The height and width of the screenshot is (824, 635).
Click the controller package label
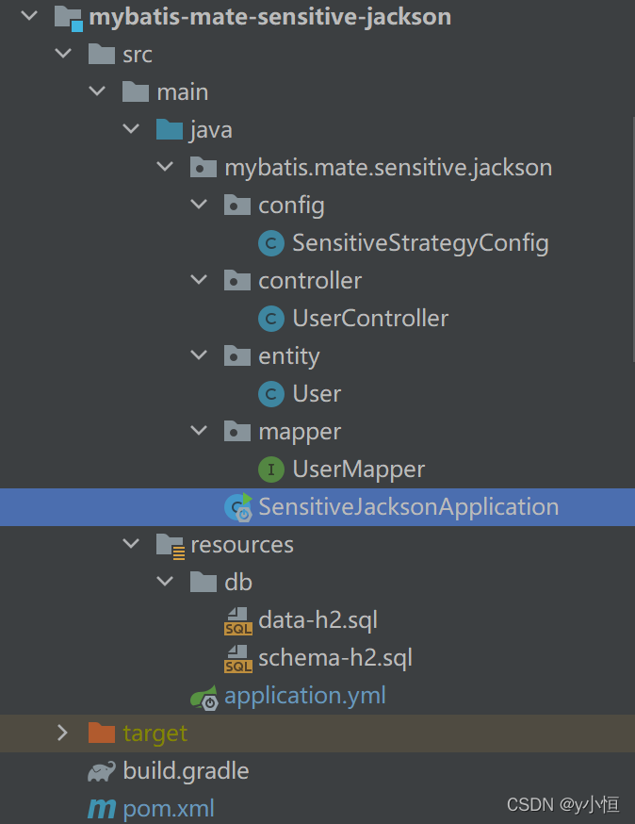point(310,281)
